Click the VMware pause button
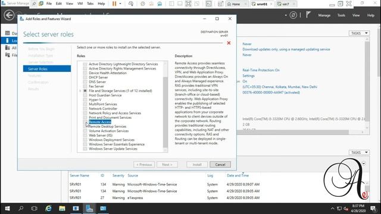381x214 pixels. click(114, 4)
